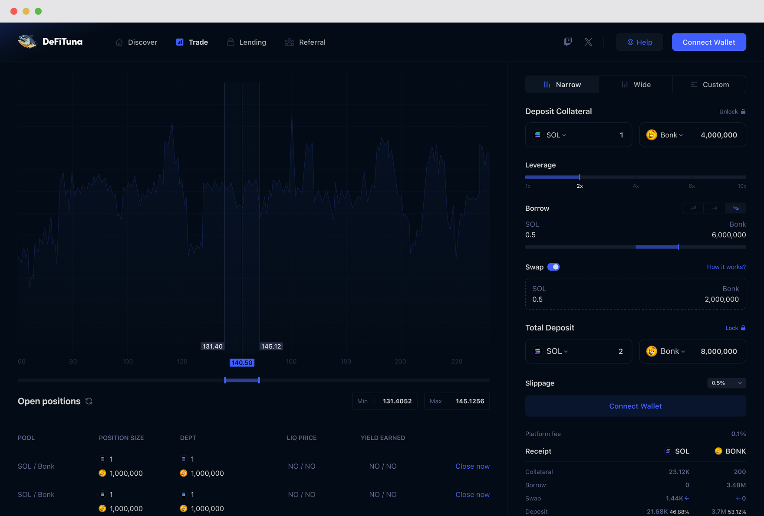Open the X social icon
Screen dimensions: 764x516
tap(588, 42)
